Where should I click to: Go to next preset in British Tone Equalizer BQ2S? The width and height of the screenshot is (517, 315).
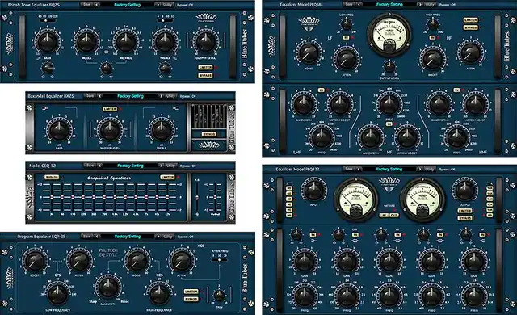158,5
